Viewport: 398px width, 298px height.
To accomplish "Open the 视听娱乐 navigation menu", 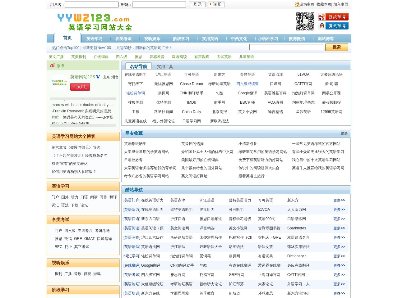I will pos(152,39).
